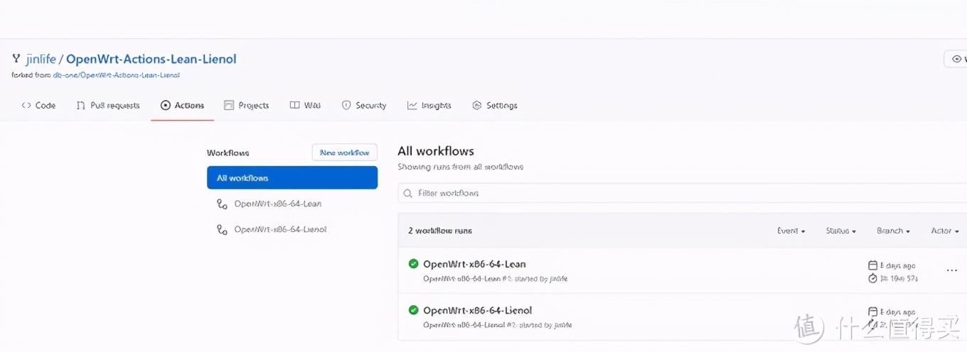Image resolution: width=967 pixels, height=352 pixels.
Task: Click the fork icon beside repository name
Action: coord(16,59)
